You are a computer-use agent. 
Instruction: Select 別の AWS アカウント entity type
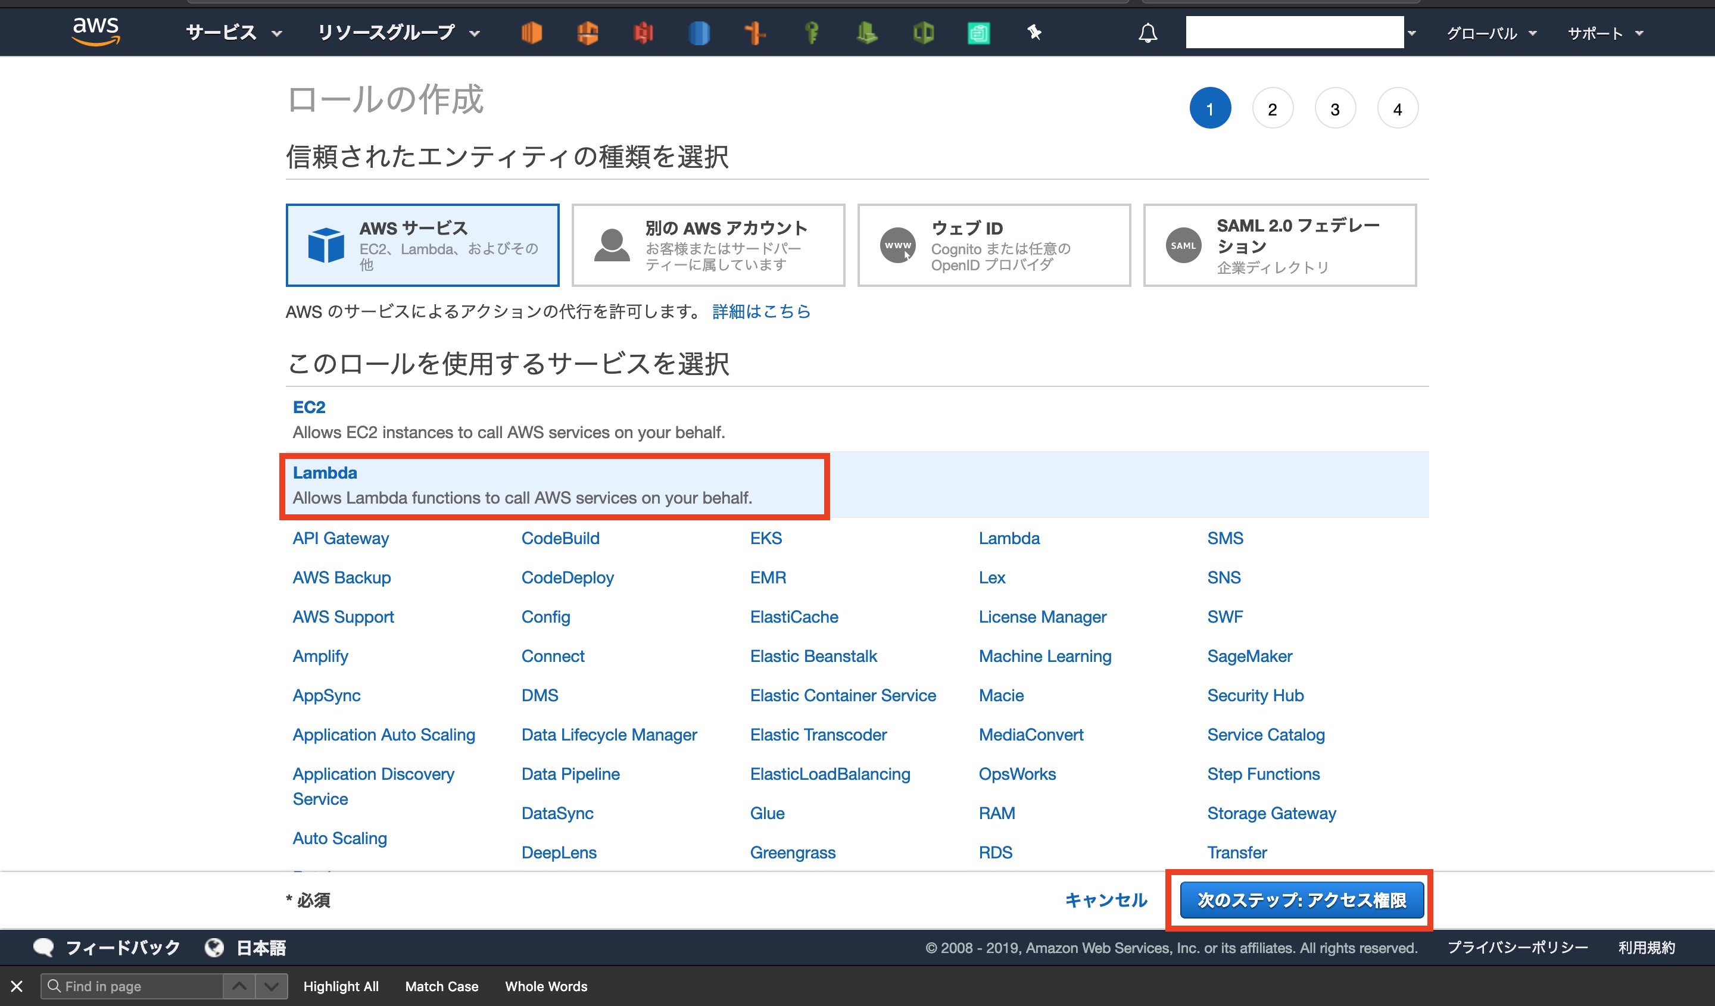708,245
